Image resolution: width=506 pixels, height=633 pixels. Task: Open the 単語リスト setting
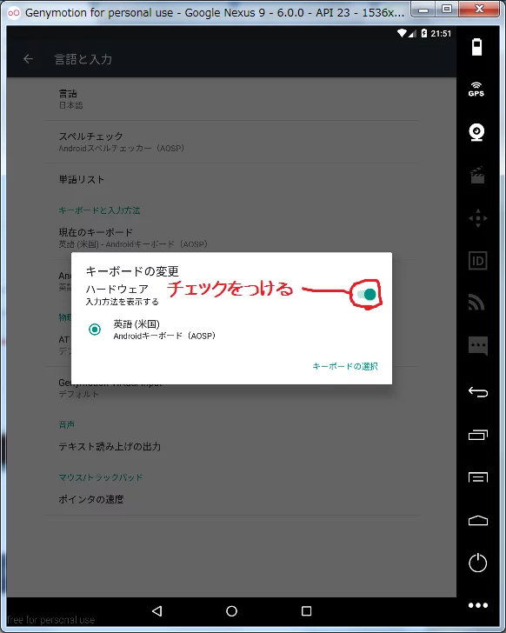pyautogui.click(x=231, y=179)
